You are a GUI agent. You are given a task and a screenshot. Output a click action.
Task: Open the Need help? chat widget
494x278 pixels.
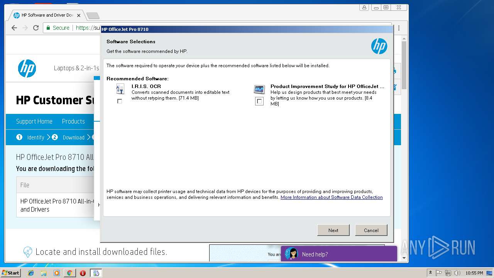point(339,254)
